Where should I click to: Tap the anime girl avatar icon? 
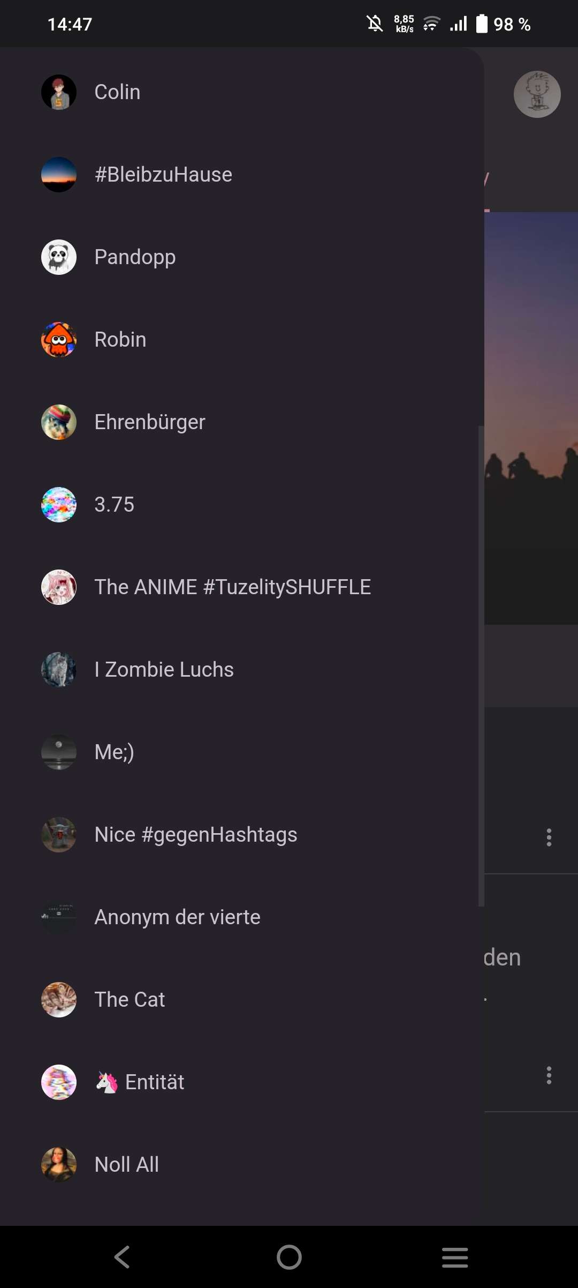[59, 587]
